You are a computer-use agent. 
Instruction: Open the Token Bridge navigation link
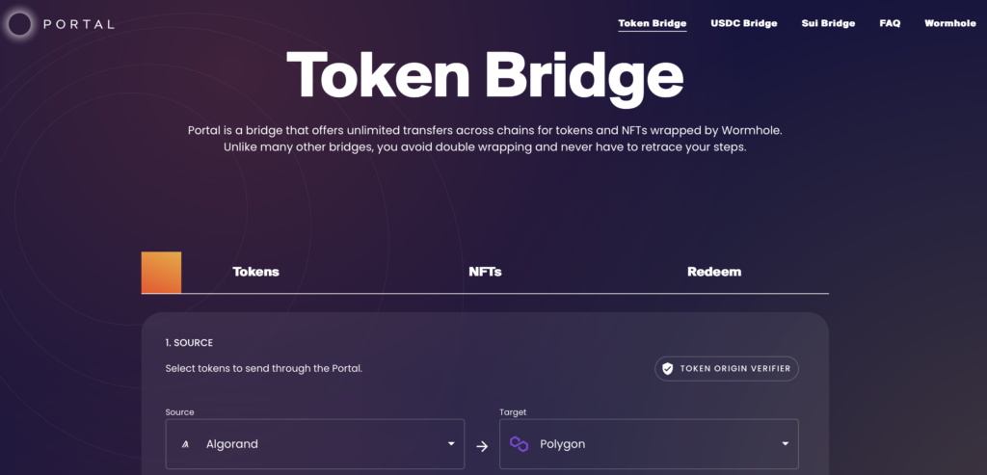click(652, 23)
